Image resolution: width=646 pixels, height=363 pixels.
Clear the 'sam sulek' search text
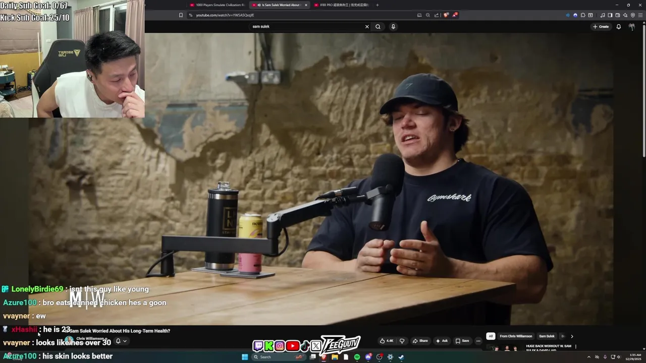[x=367, y=27]
